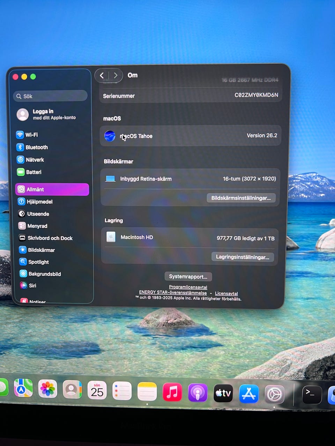Click Bildskärmsinställningar button
This screenshot has height=446, width=335.
(241, 198)
